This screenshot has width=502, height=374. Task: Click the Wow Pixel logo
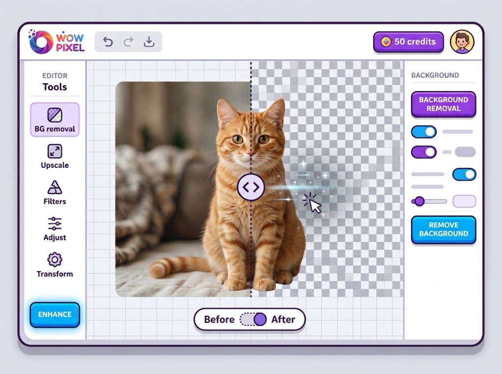point(56,42)
